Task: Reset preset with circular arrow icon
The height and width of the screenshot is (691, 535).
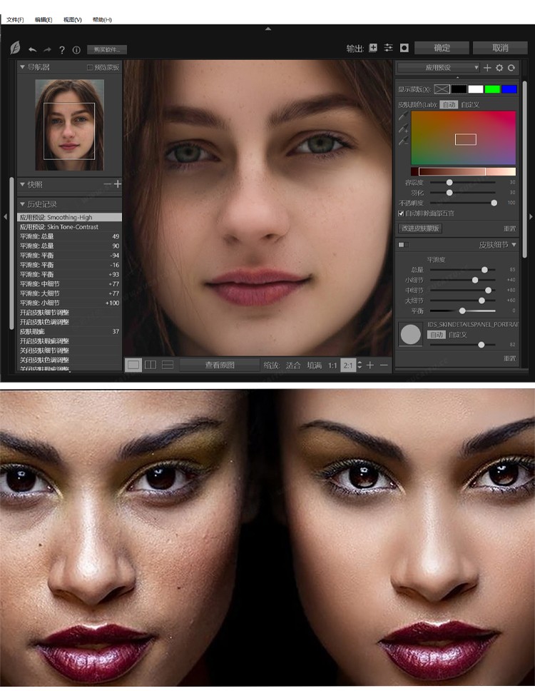Action: [511, 67]
